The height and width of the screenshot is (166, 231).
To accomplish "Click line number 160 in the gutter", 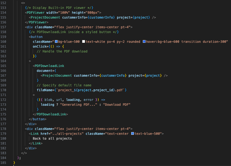I will 3,41.
